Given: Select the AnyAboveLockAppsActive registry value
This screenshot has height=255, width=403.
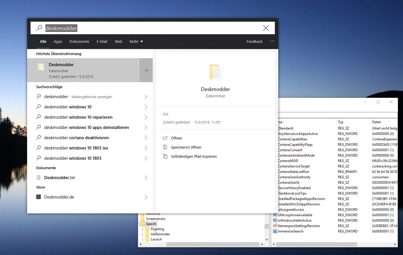Looking at the screenshot, I should [x=298, y=134].
